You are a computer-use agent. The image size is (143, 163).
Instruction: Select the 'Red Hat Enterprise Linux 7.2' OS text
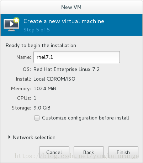pyautogui.click(x=67, y=70)
